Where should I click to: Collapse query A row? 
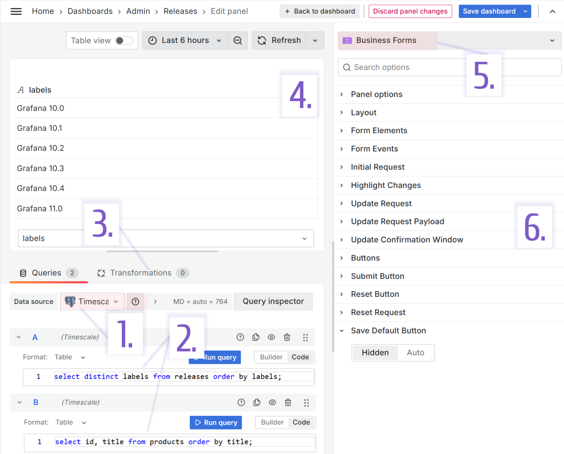pos(19,337)
